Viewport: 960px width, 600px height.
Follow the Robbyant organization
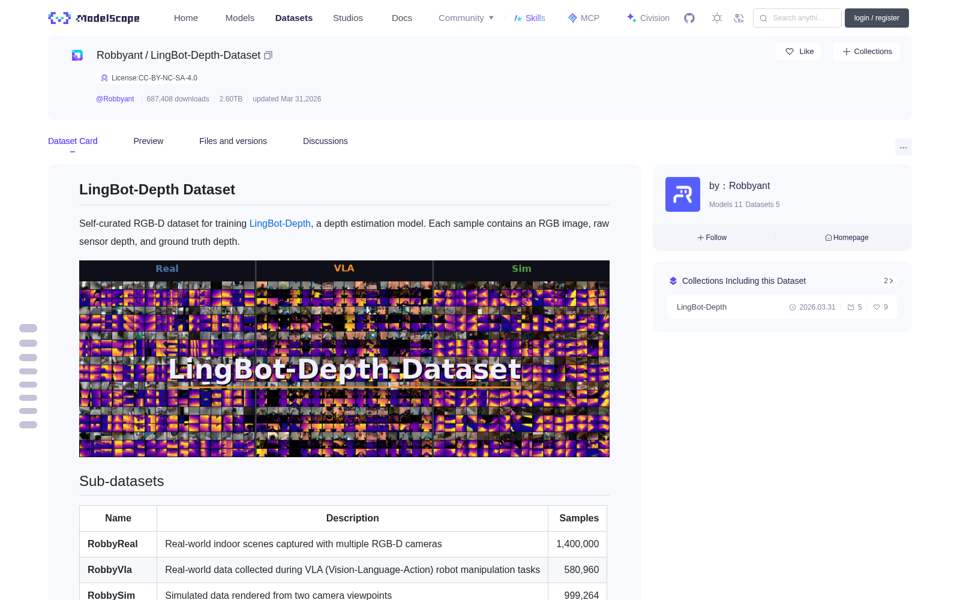(x=712, y=238)
